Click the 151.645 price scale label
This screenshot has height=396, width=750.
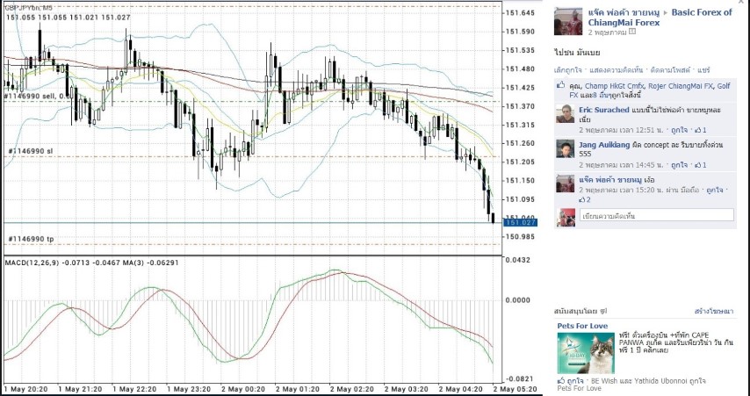[520, 13]
